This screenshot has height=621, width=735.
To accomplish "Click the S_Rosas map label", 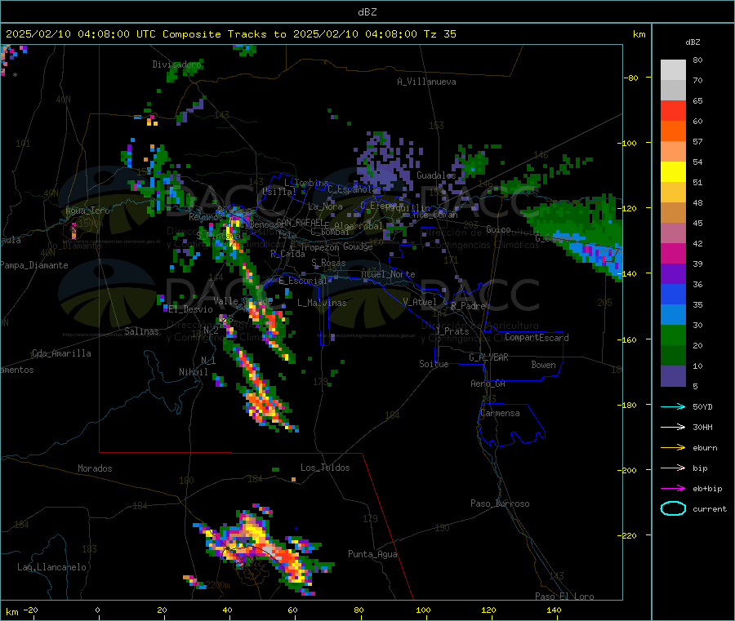I will pos(328,263).
